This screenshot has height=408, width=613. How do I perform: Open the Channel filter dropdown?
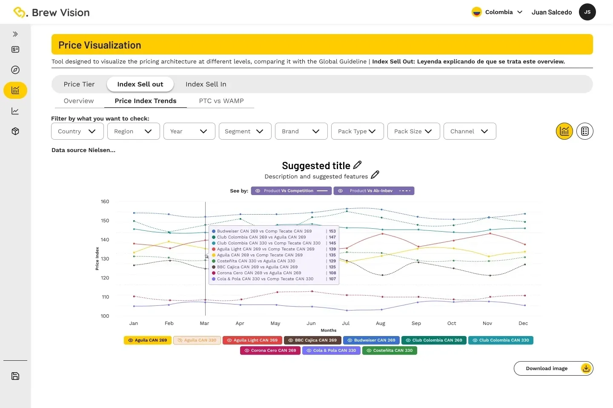coord(470,131)
